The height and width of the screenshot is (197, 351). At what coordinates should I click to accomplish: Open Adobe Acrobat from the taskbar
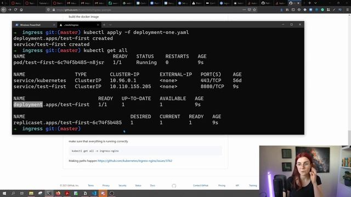point(67,193)
